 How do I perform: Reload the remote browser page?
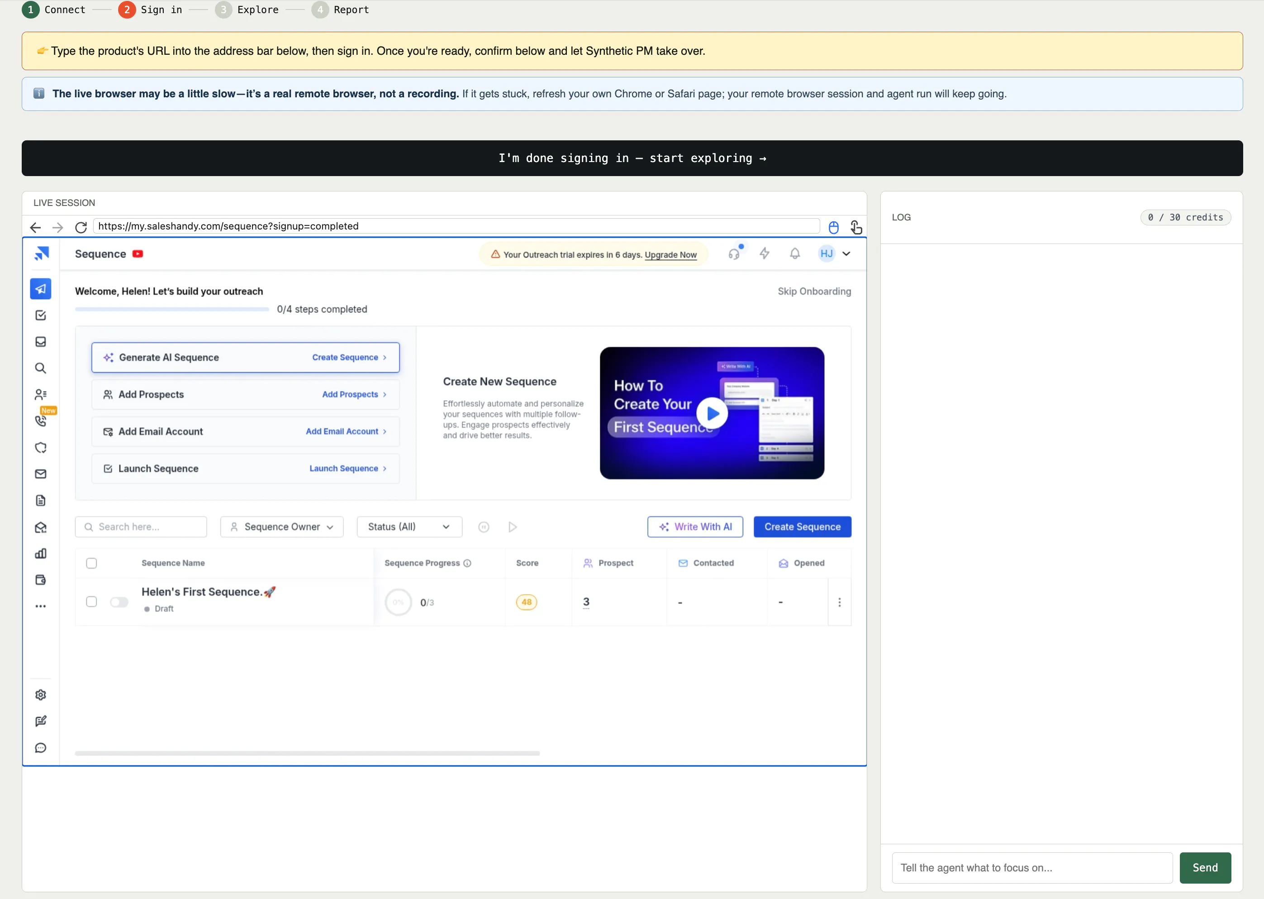(81, 227)
